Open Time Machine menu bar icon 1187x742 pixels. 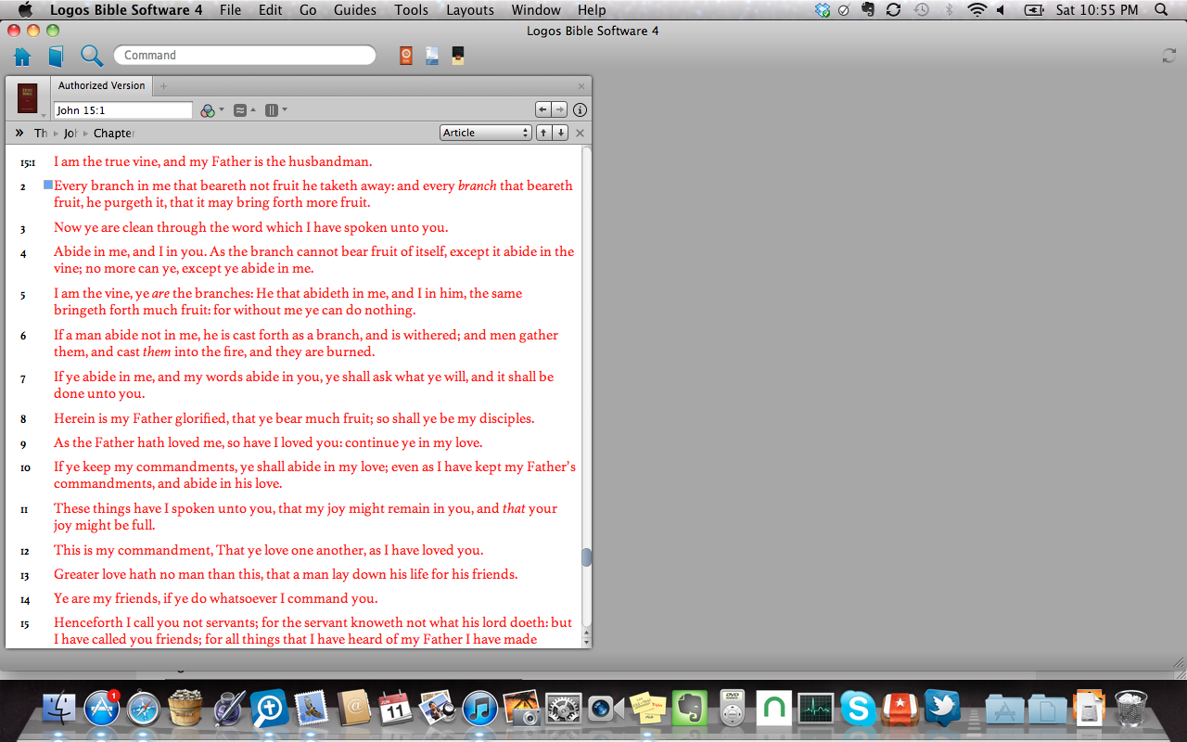(x=921, y=10)
